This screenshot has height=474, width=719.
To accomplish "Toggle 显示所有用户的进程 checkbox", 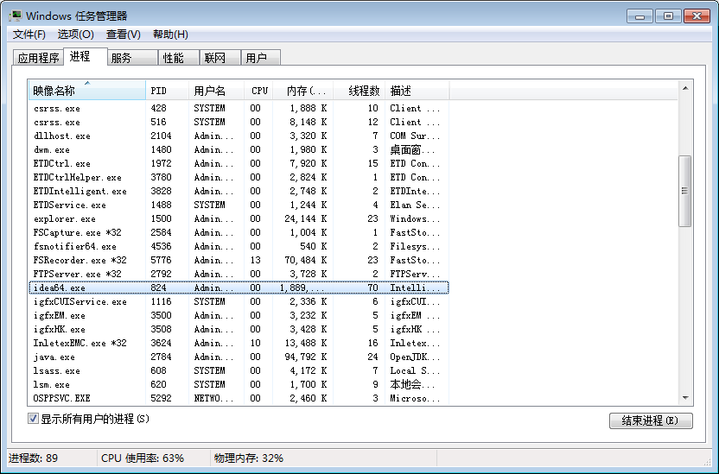I will (33, 419).
